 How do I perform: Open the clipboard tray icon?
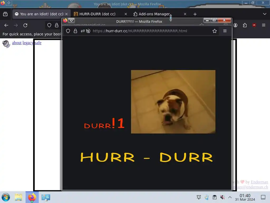[x=215, y=197]
